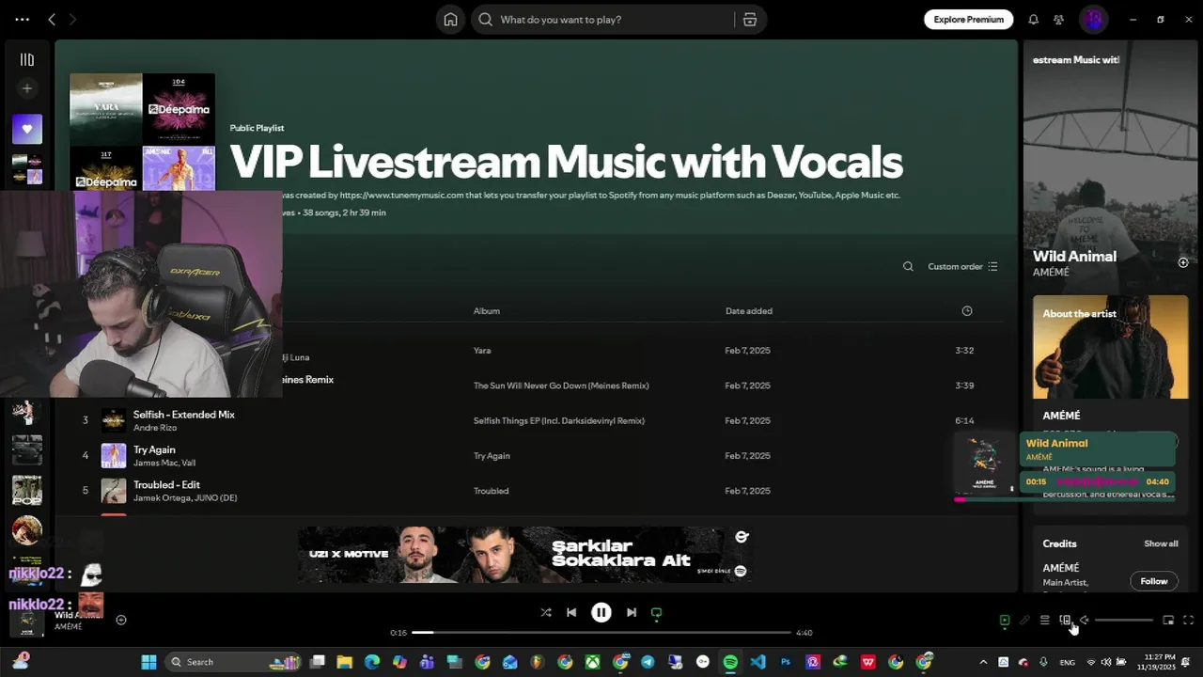Image resolution: width=1203 pixels, height=677 pixels.
Task: Open the Windows Start menu
Action: 148,662
